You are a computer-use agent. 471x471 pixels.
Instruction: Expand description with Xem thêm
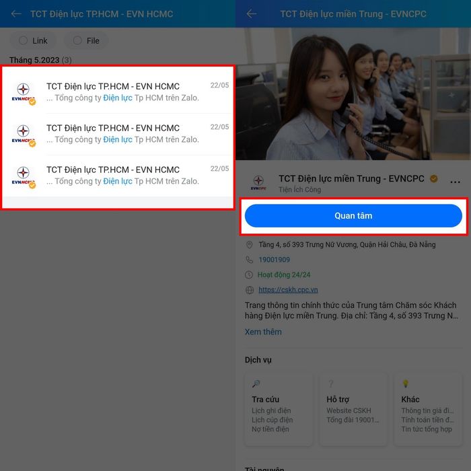pos(263,332)
